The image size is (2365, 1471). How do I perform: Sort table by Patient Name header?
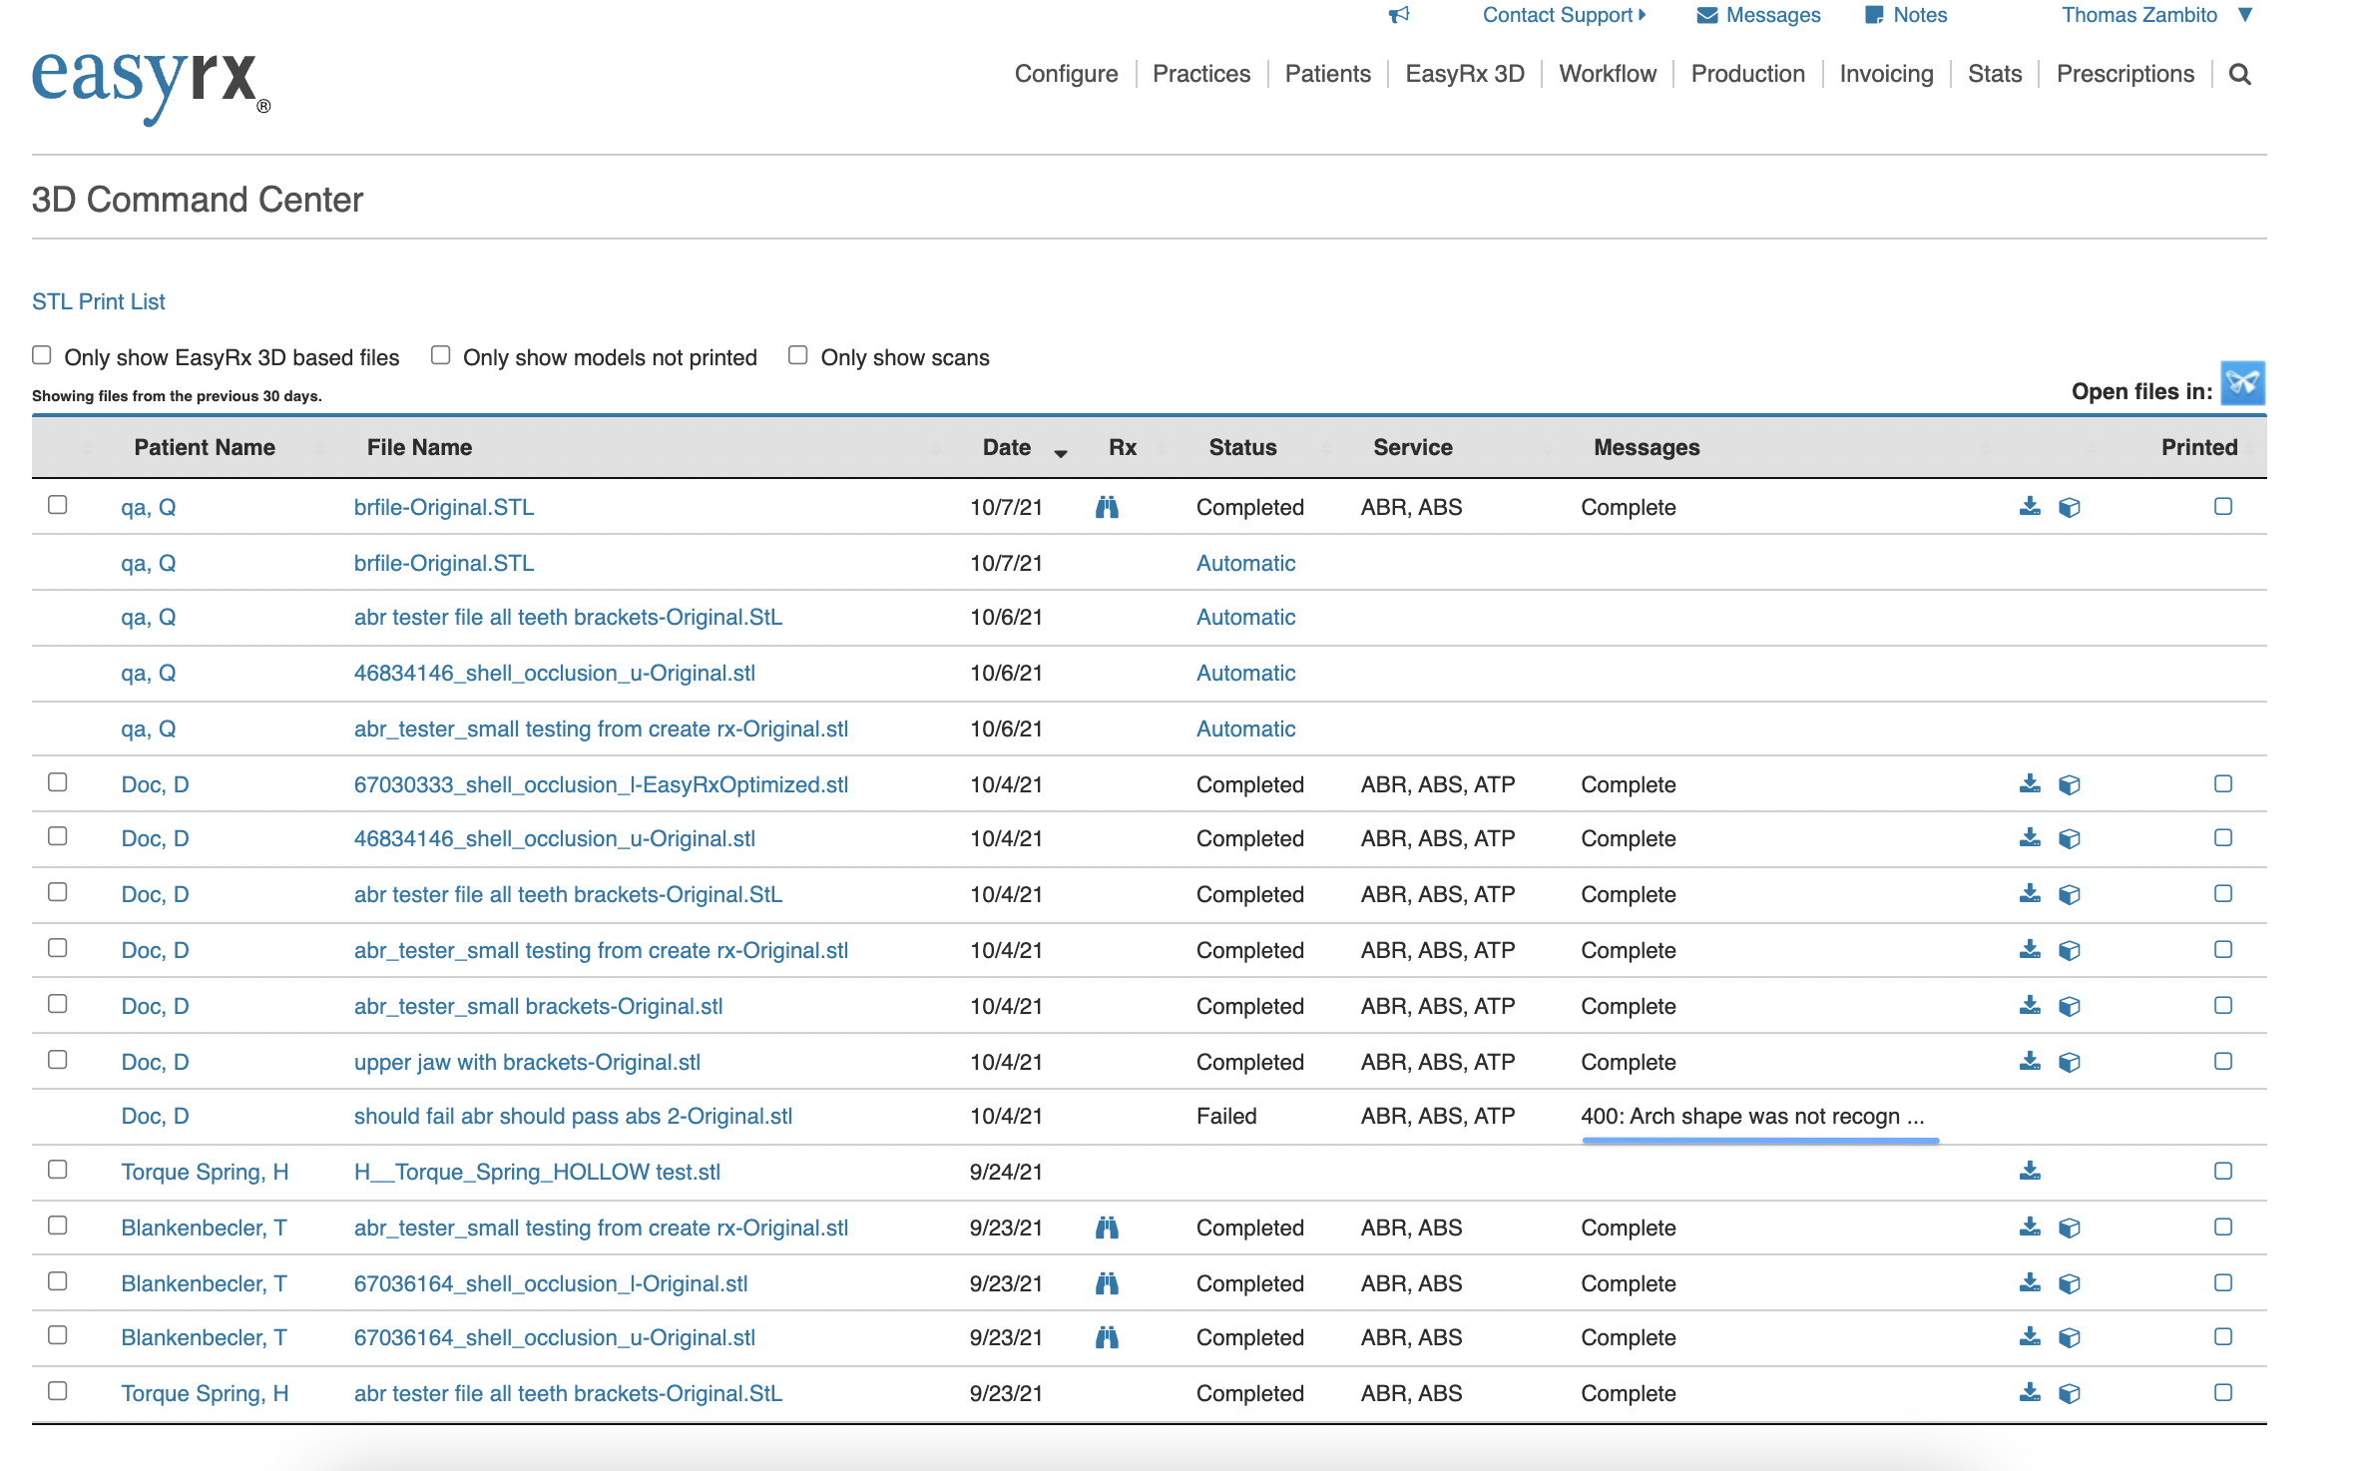pyautogui.click(x=205, y=447)
